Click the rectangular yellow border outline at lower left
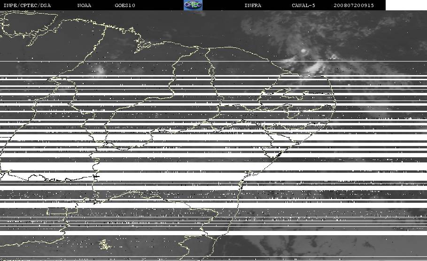The height and width of the screenshot is (261, 427). click(57, 211)
